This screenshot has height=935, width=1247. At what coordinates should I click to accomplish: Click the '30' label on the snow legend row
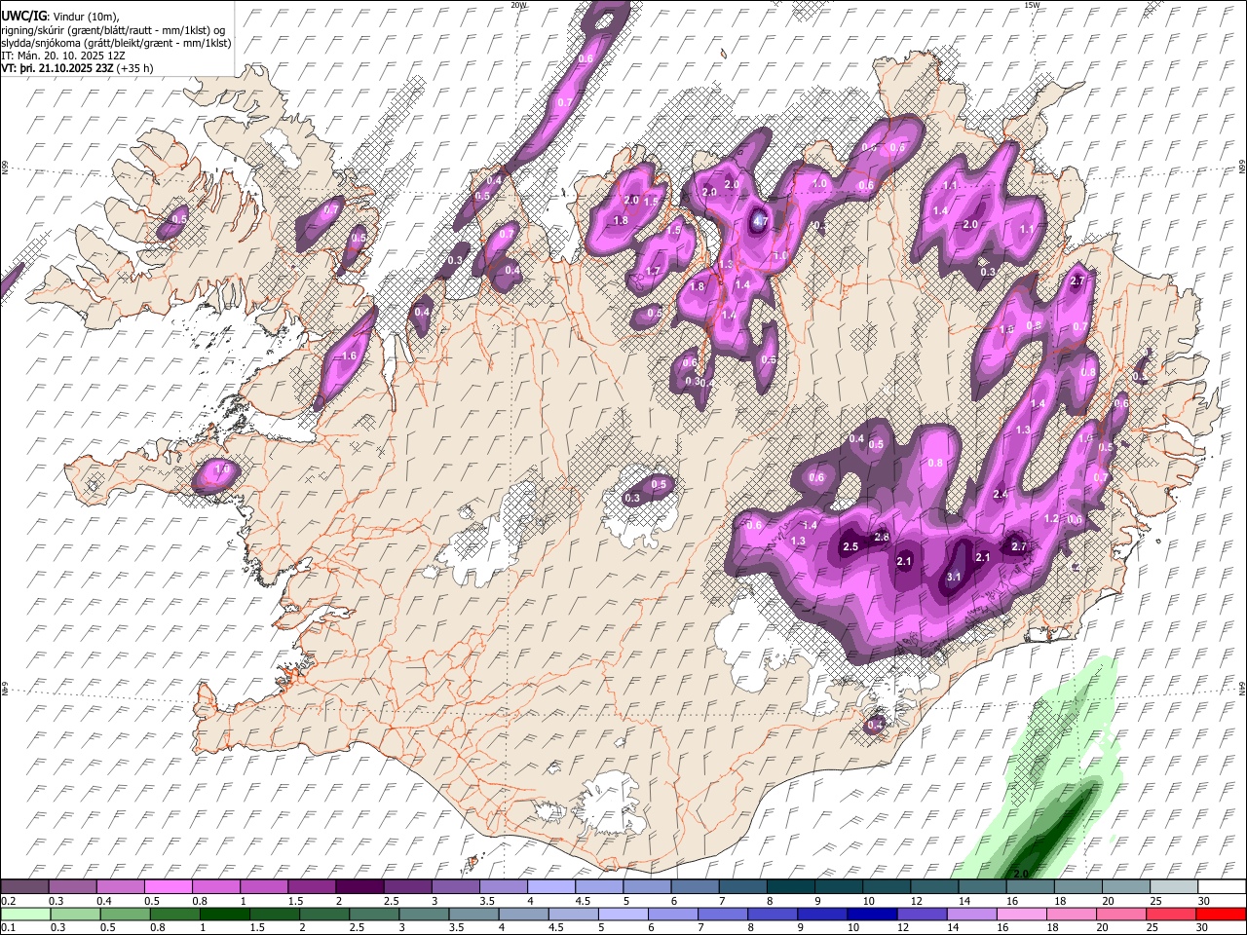(1204, 901)
